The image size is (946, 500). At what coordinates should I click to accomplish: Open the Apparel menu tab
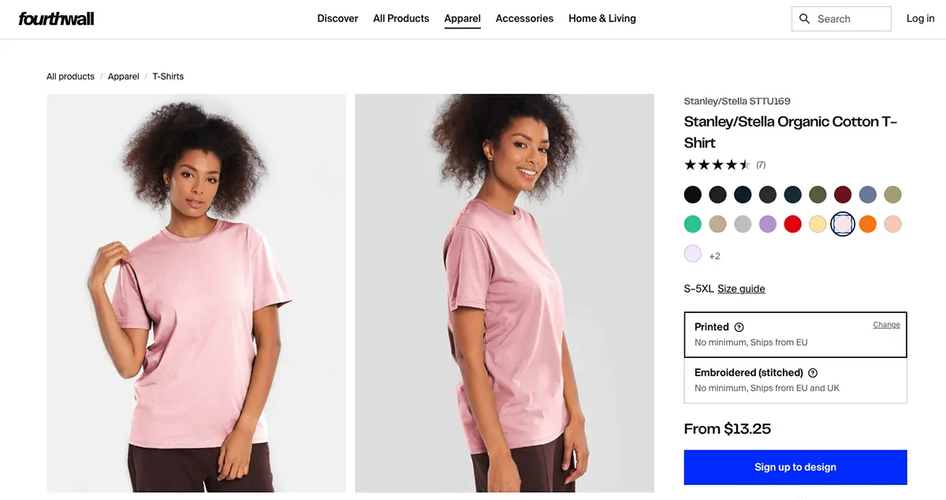click(x=462, y=18)
